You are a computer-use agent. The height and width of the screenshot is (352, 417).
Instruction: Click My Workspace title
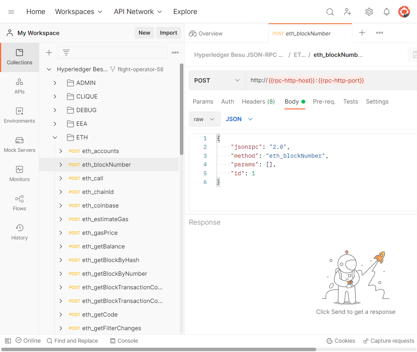coord(38,33)
